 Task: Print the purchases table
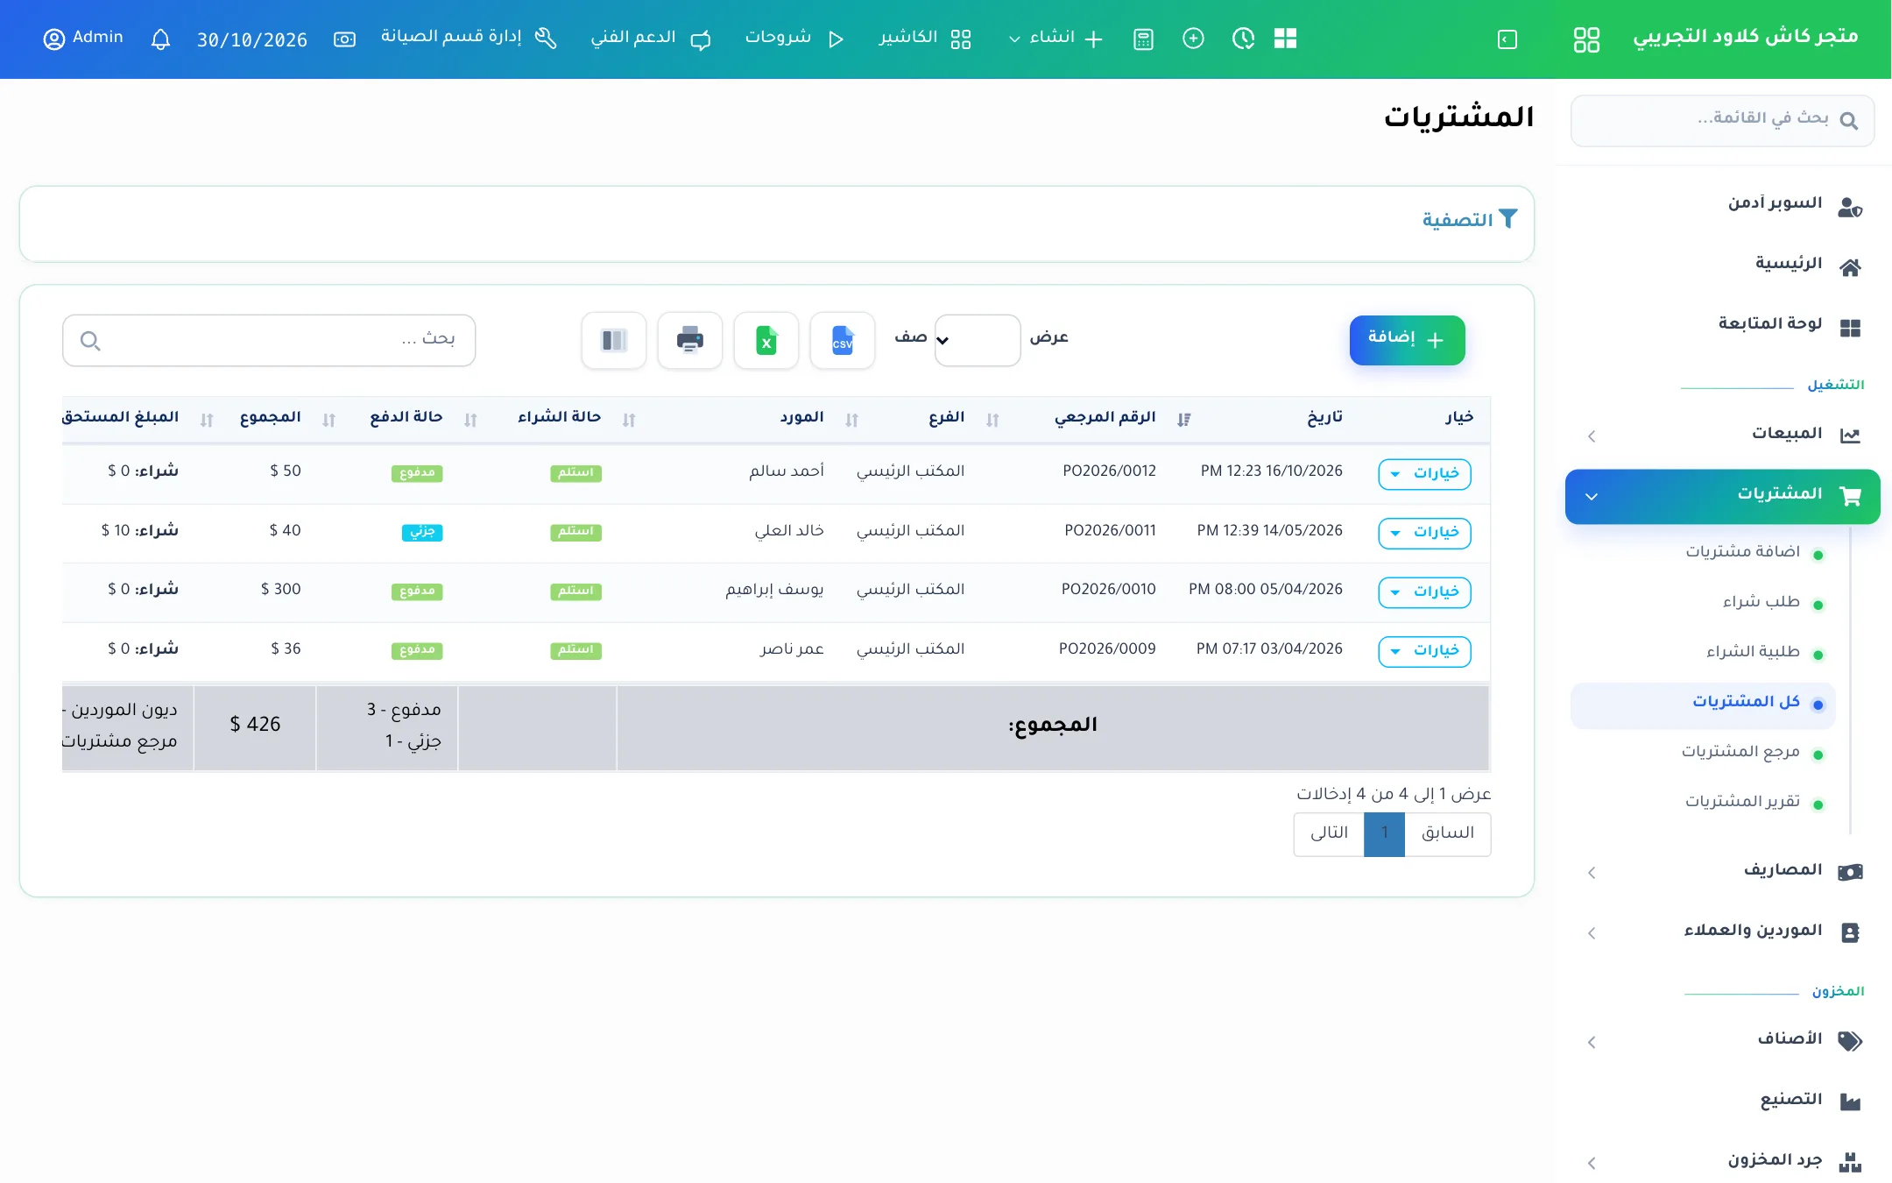[x=690, y=340]
